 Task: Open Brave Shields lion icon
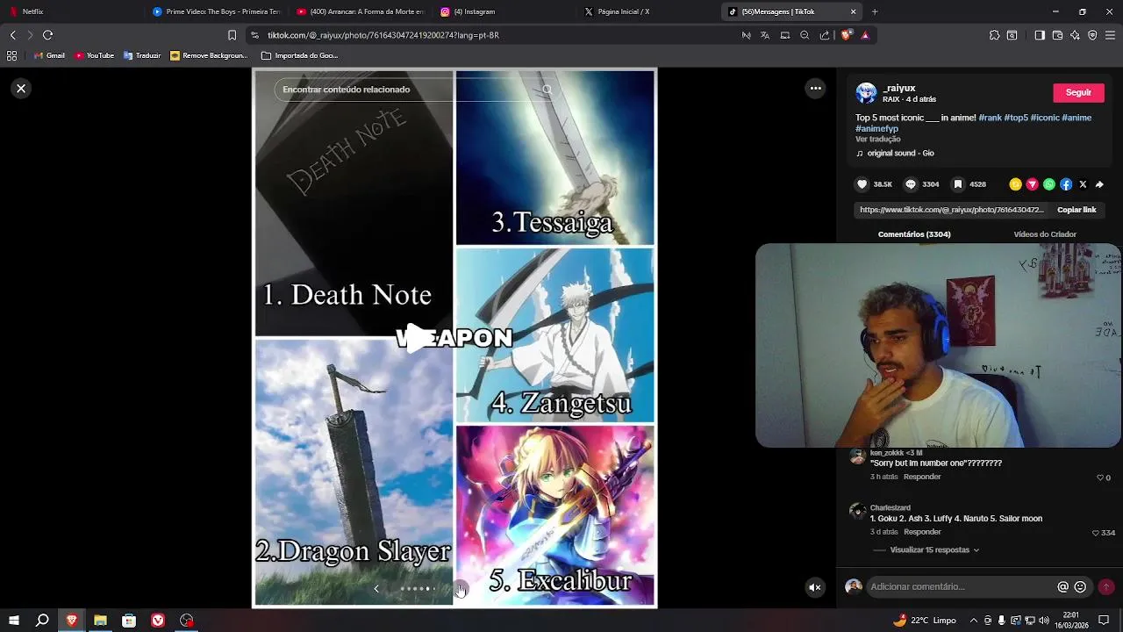pyautogui.click(x=846, y=35)
